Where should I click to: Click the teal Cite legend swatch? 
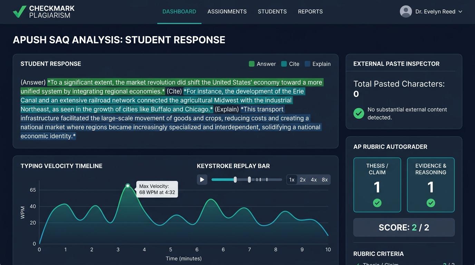(284, 64)
